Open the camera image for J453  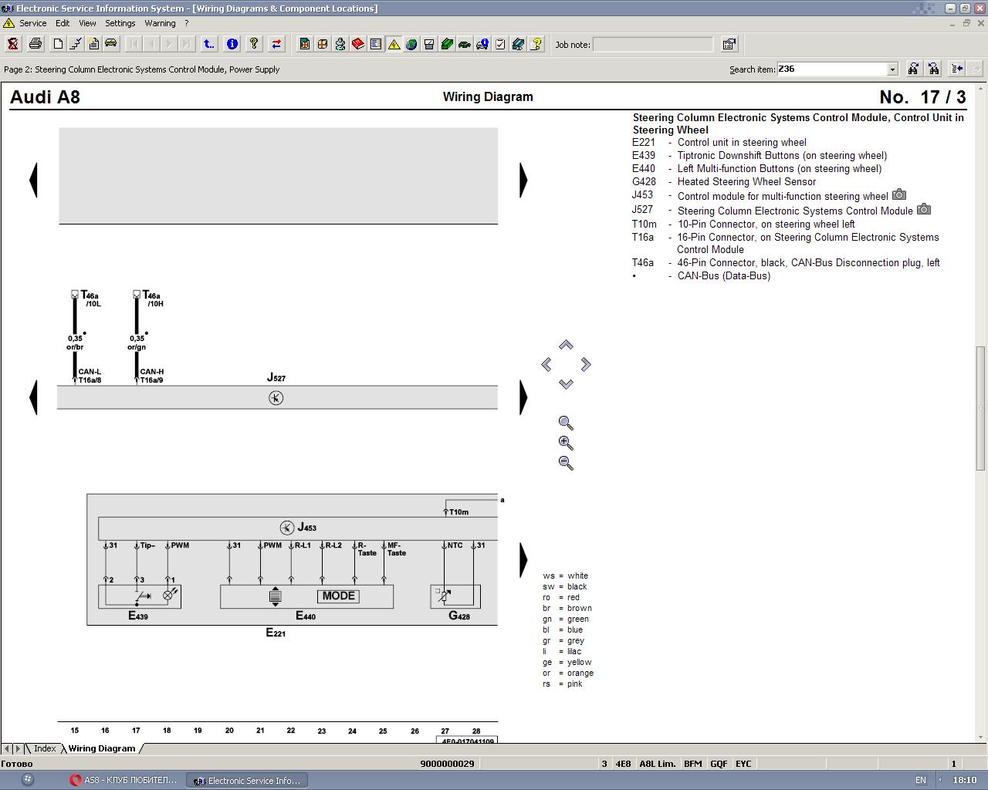pos(899,195)
